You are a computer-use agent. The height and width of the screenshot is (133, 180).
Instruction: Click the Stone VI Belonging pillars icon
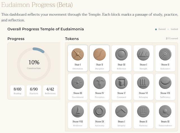143,83
